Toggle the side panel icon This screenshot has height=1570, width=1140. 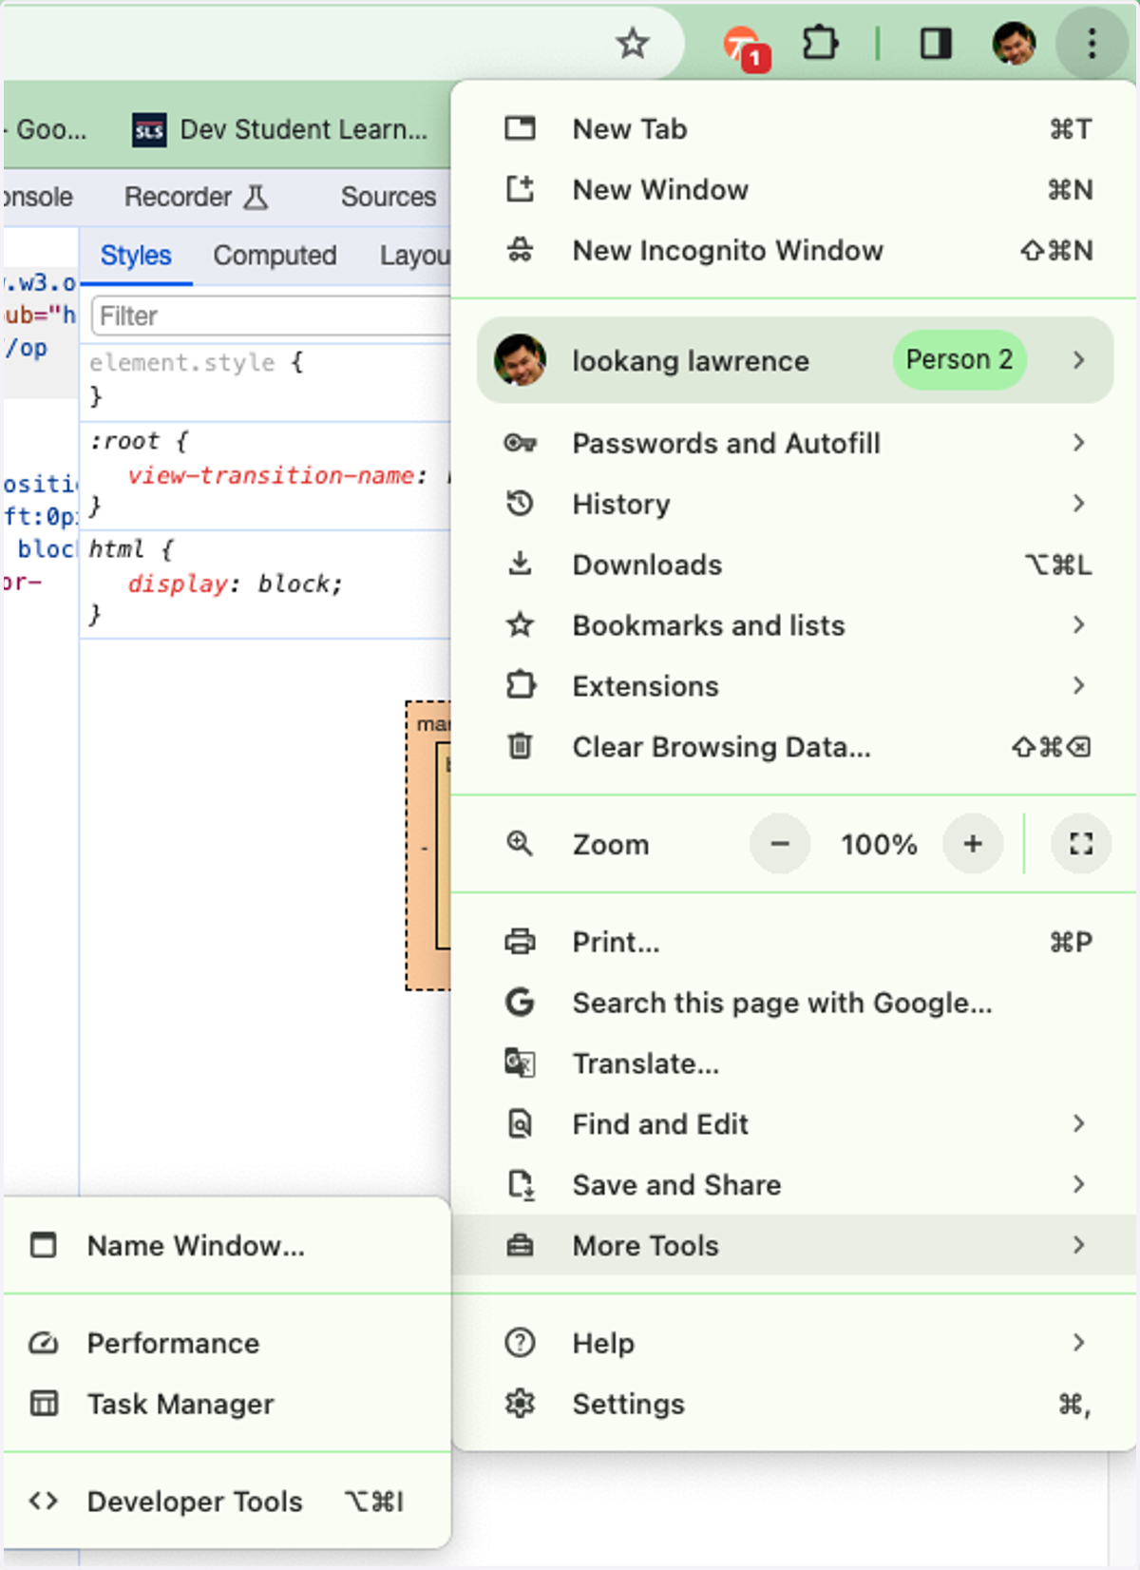[936, 43]
